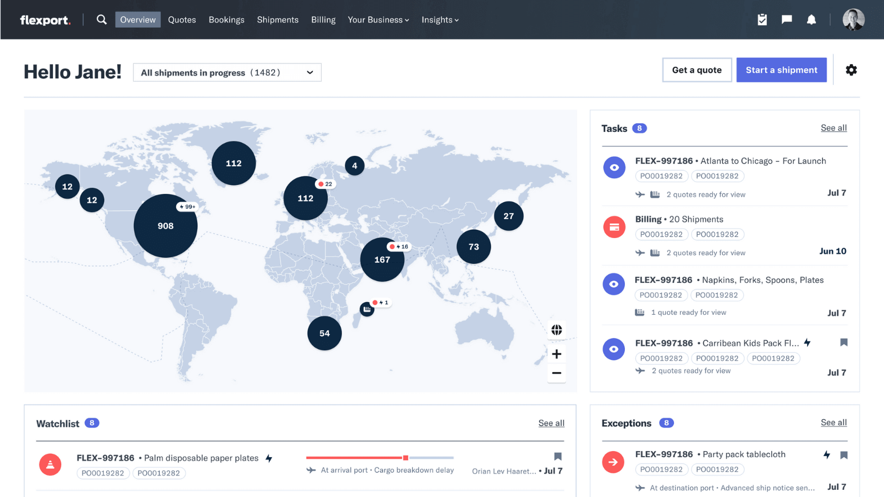Click 1 quote ready for view
The image size is (884, 497).
click(x=688, y=313)
